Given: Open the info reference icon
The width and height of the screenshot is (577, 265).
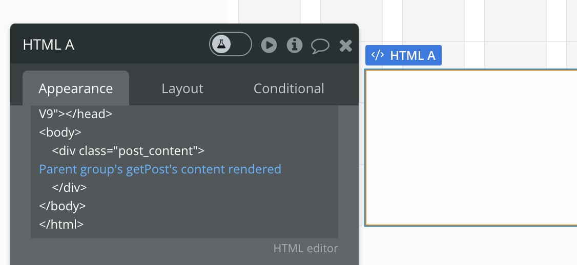Looking at the screenshot, I should 294,45.
